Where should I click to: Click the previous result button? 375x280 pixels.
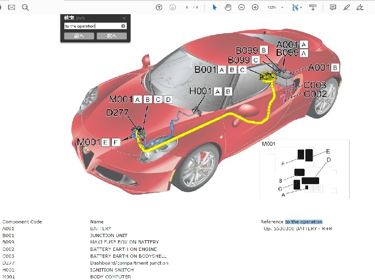79,36
